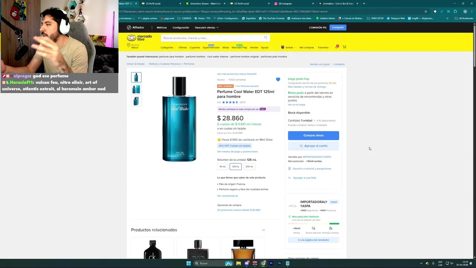Open the browser extensions puzzle icon
This screenshot has width=476, height=268.
click(x=455, y=12)
